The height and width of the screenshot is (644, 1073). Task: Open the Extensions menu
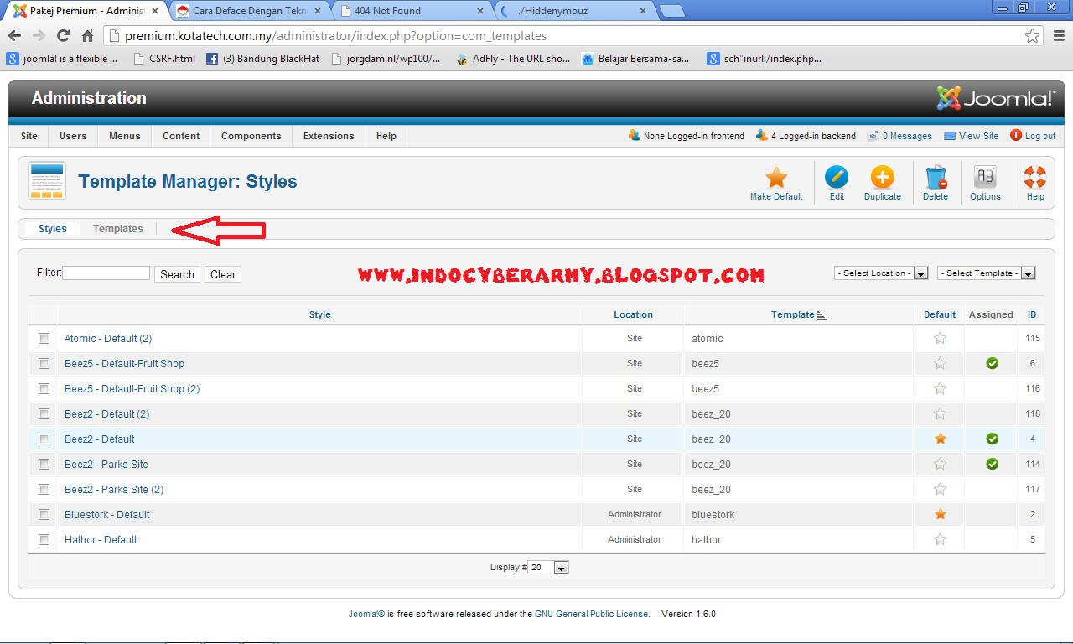coord(329,136)
